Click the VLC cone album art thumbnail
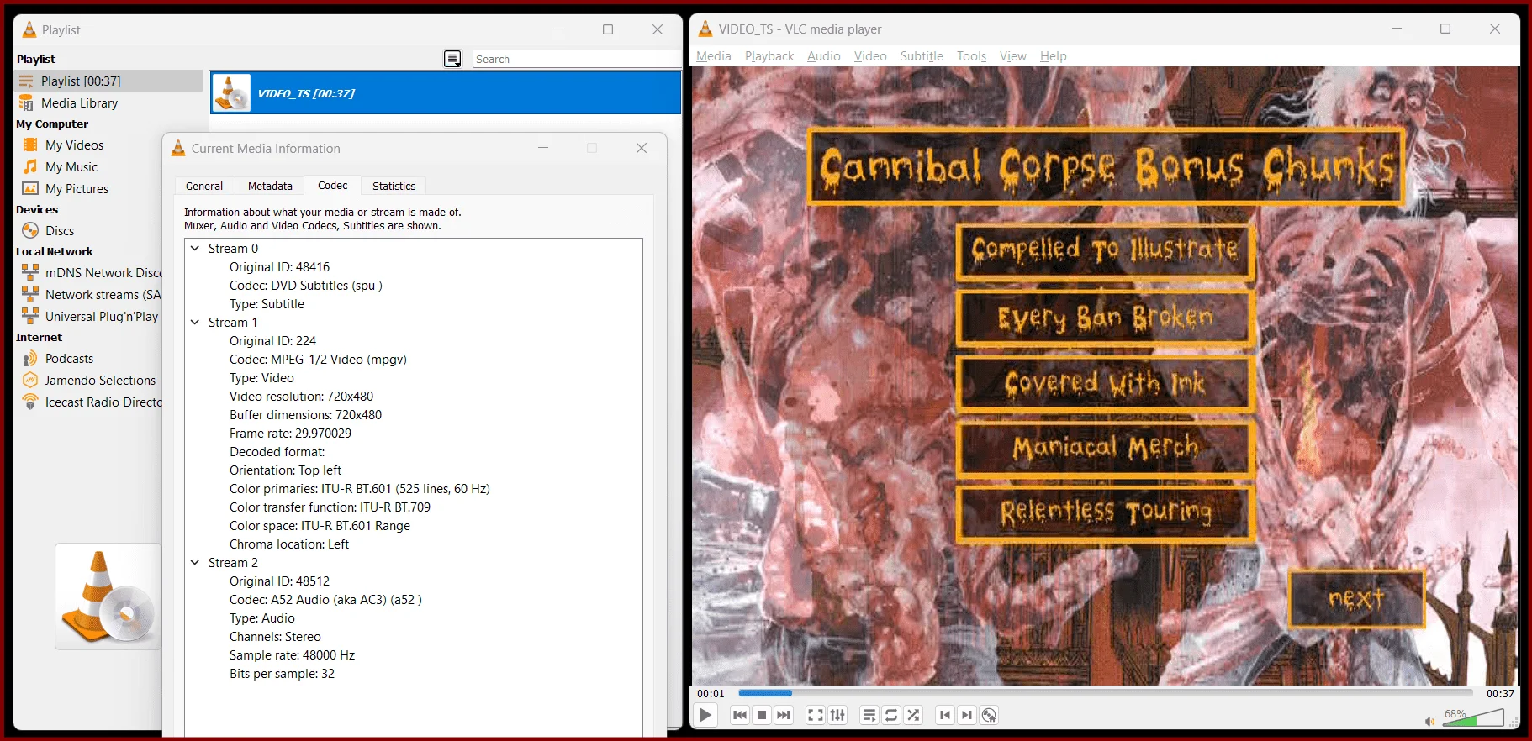This screenshot has width=1532, height=741. click(x=108, y=596)
